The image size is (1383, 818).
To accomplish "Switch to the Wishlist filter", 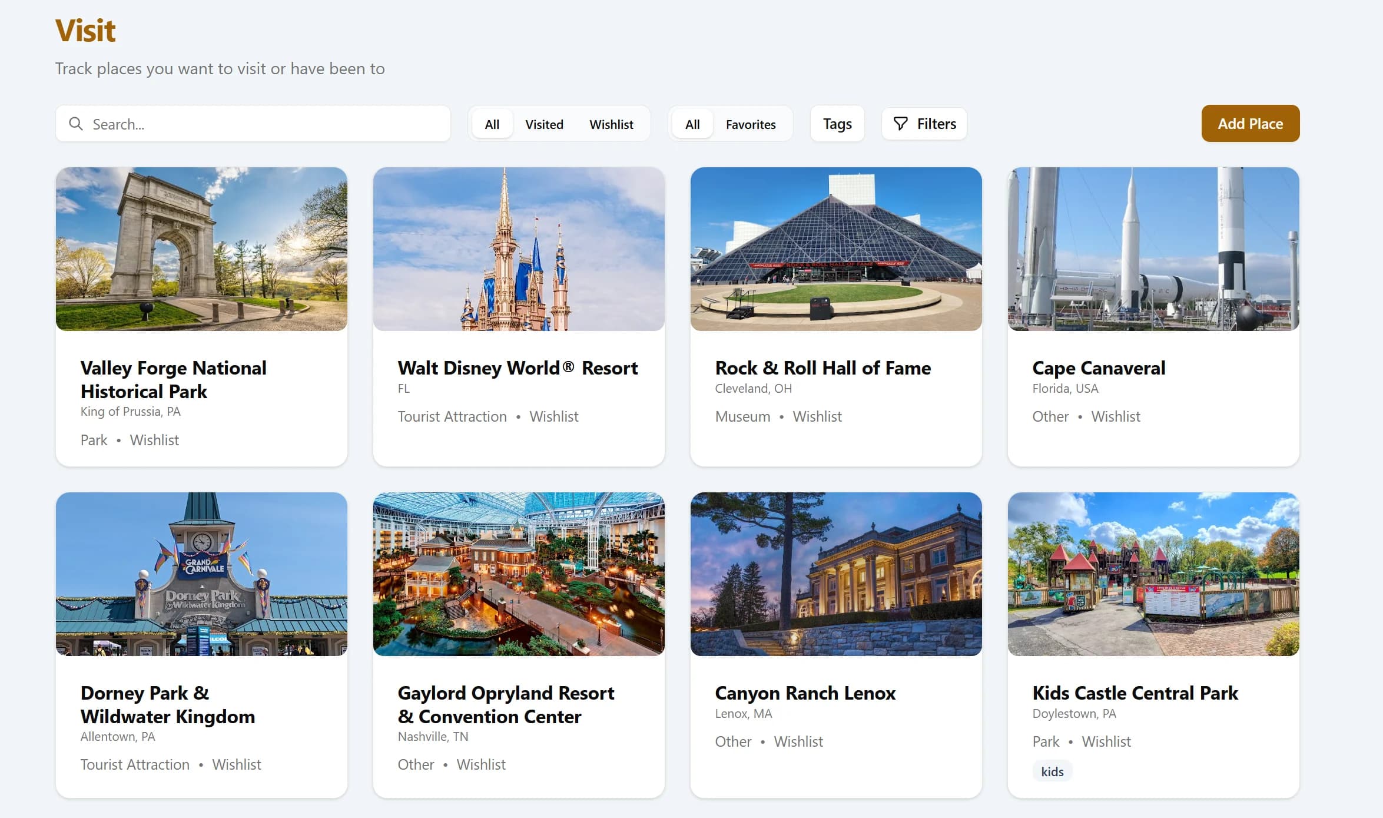I will click(x=611, y=124).
